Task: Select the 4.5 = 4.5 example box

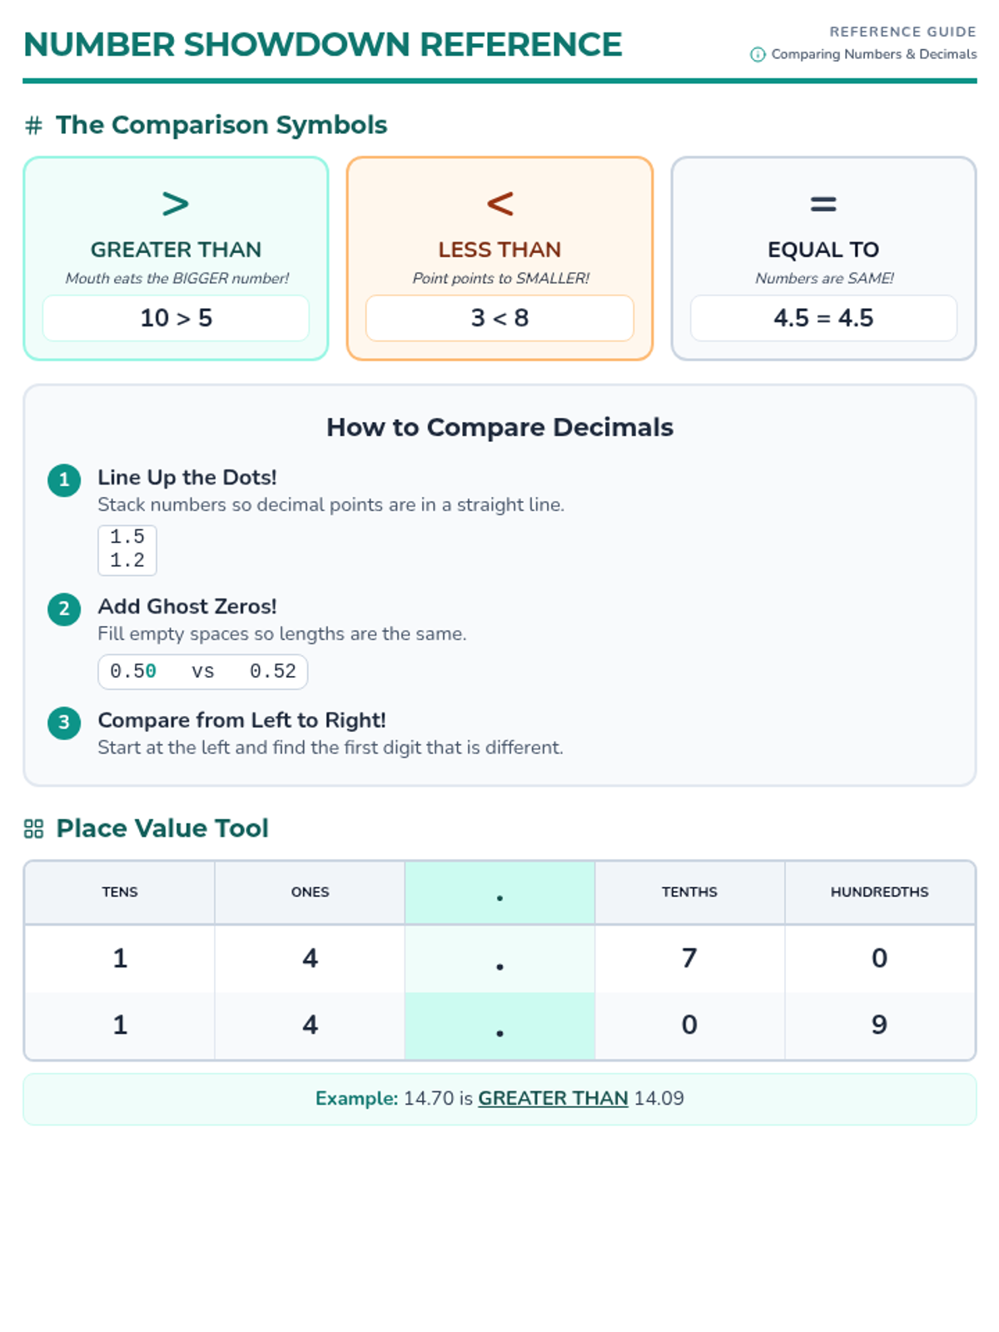Action: click(x=823, y=318)
